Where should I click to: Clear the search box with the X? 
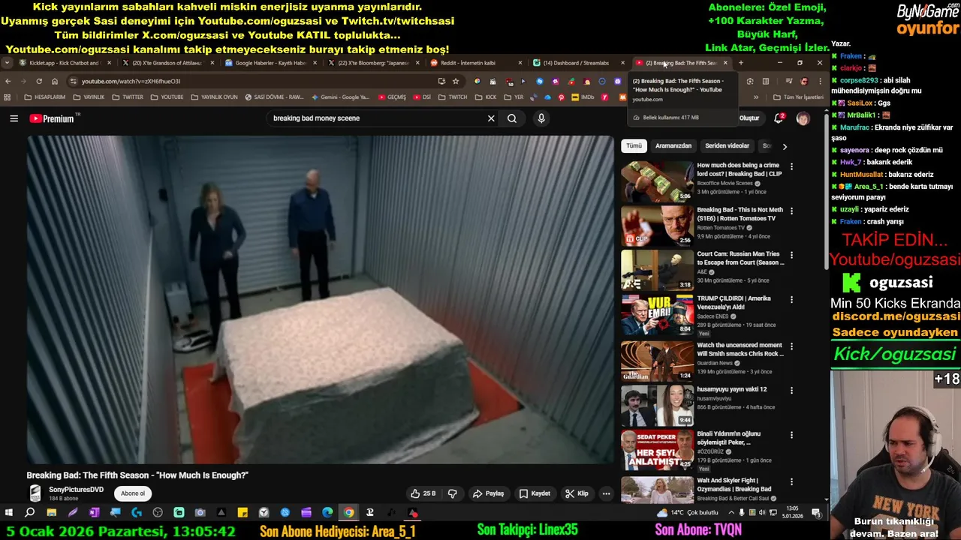click(x=491, y=118)
